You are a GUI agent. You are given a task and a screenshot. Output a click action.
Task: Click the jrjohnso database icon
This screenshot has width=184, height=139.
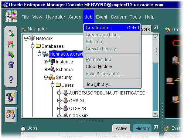pyautogui.click(x=45, y=54)
